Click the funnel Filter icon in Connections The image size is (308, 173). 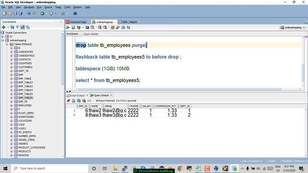(17, 27)
